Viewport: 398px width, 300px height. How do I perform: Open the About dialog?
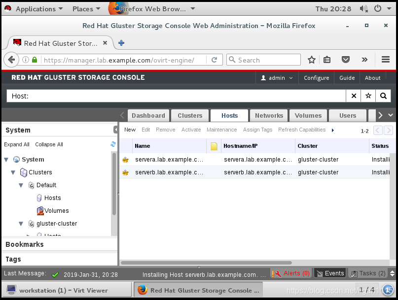(x=372, y=78)
